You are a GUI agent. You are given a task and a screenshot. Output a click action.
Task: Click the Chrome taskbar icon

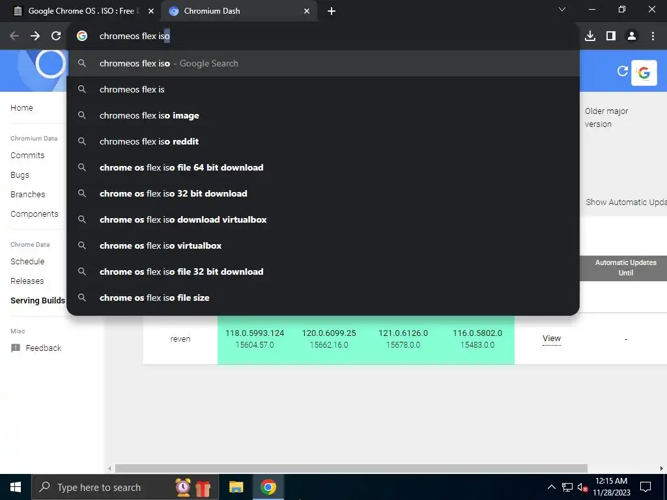[x=268, y=487]
